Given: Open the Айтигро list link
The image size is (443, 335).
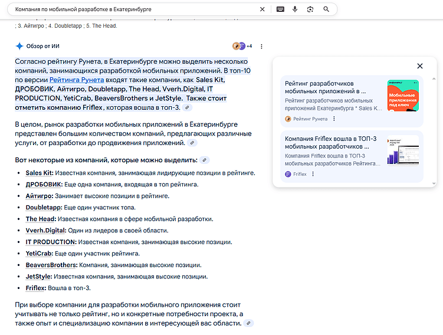Looking at the screenshot, I should point(40,196).
